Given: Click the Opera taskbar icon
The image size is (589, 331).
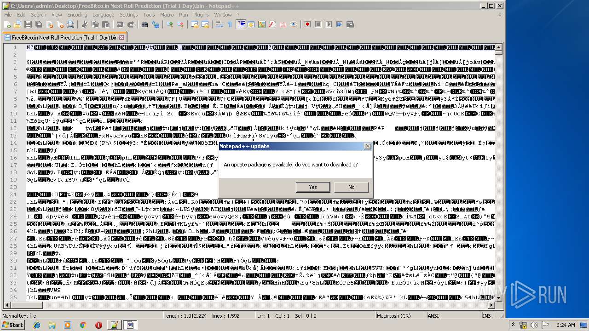Looking at the screenshot, I should 98,325.
